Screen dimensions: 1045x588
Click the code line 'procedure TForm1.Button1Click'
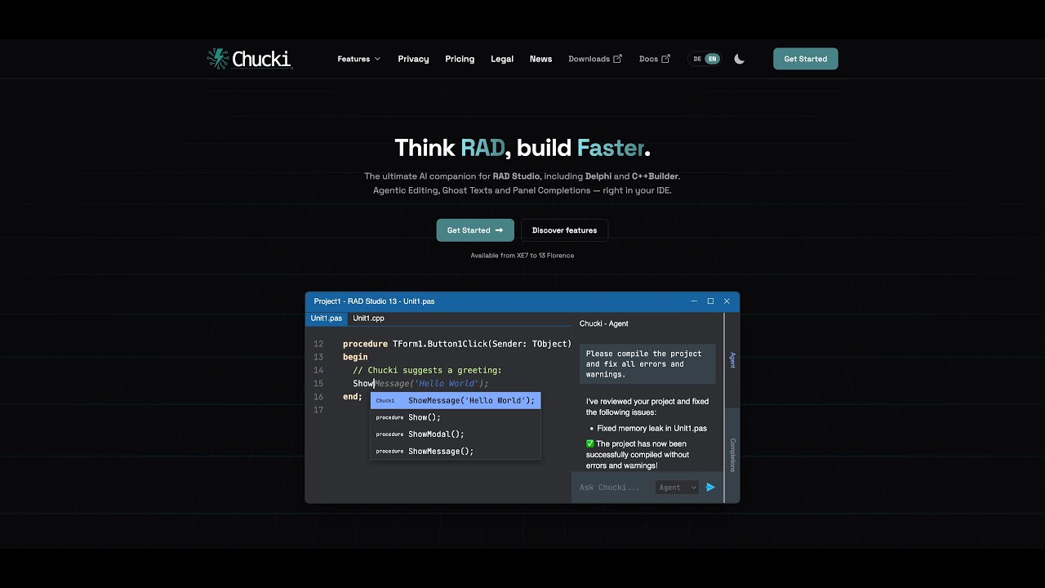pos(457,344)
